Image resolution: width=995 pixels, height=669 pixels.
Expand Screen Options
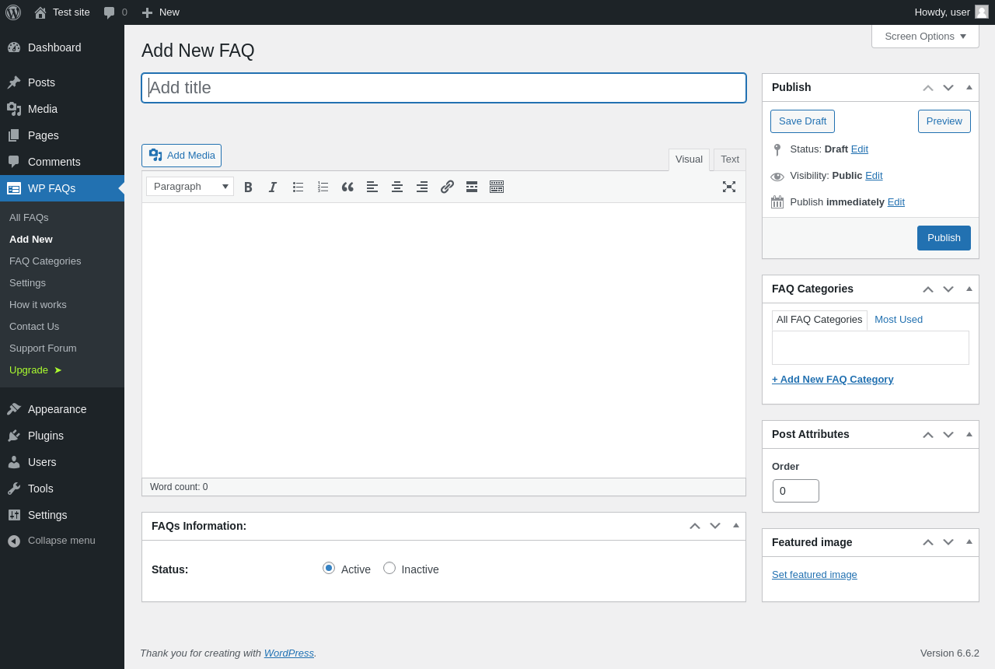925,36
